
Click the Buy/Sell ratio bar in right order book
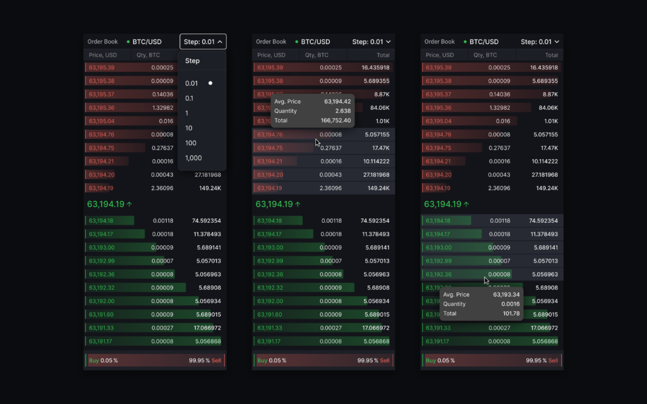[x=492, y=360]
